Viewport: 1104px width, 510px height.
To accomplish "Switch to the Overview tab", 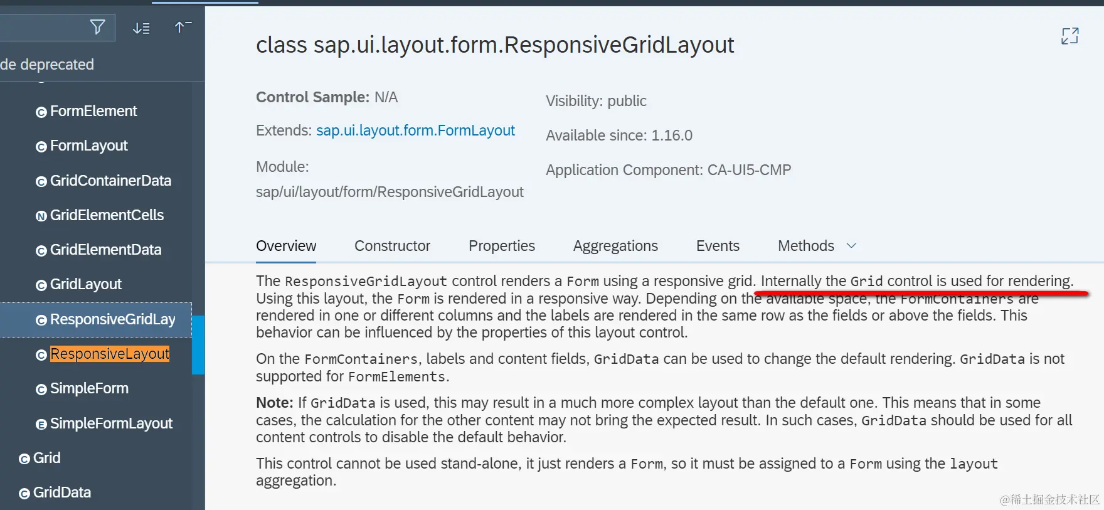I will coord(286,246).
